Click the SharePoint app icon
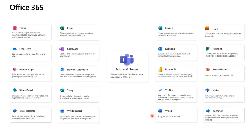This screenshot has height=127, width=252. point(15,90)
